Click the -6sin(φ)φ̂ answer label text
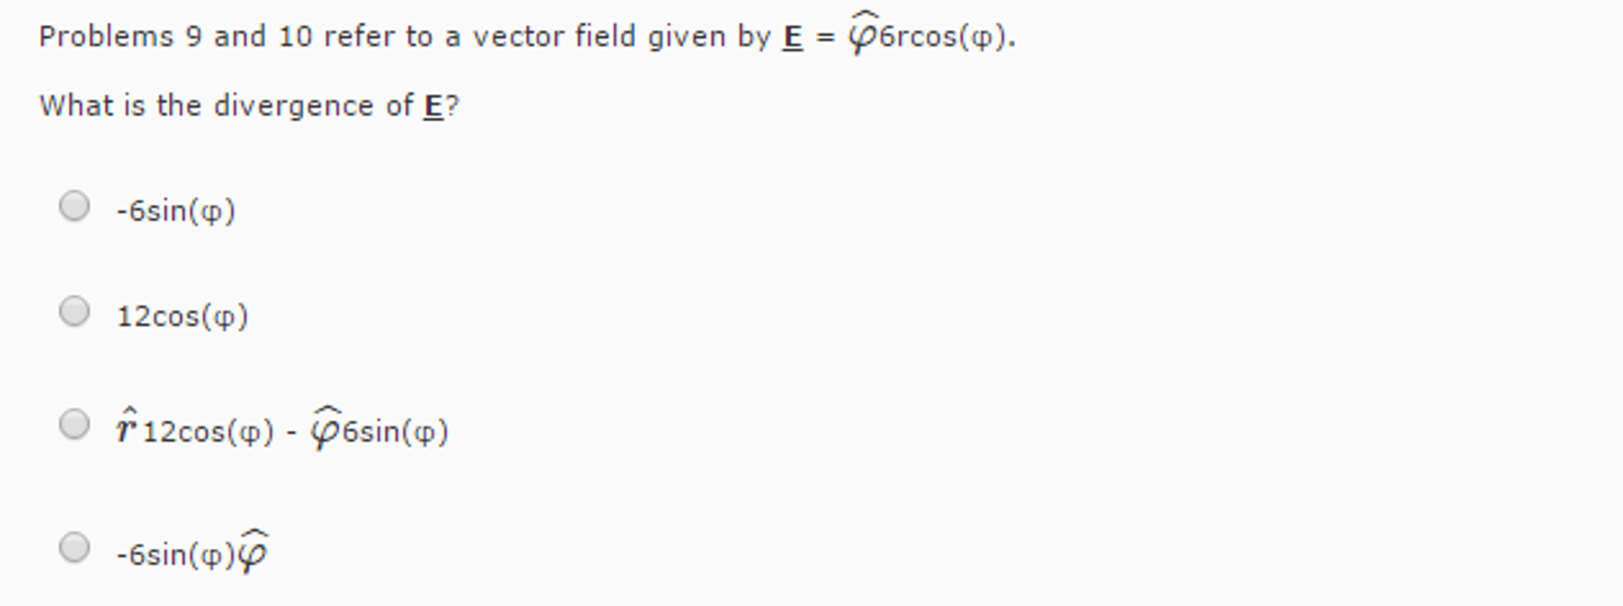The height and width of the screenshot is (606, 1623). [x=193, y=552]
